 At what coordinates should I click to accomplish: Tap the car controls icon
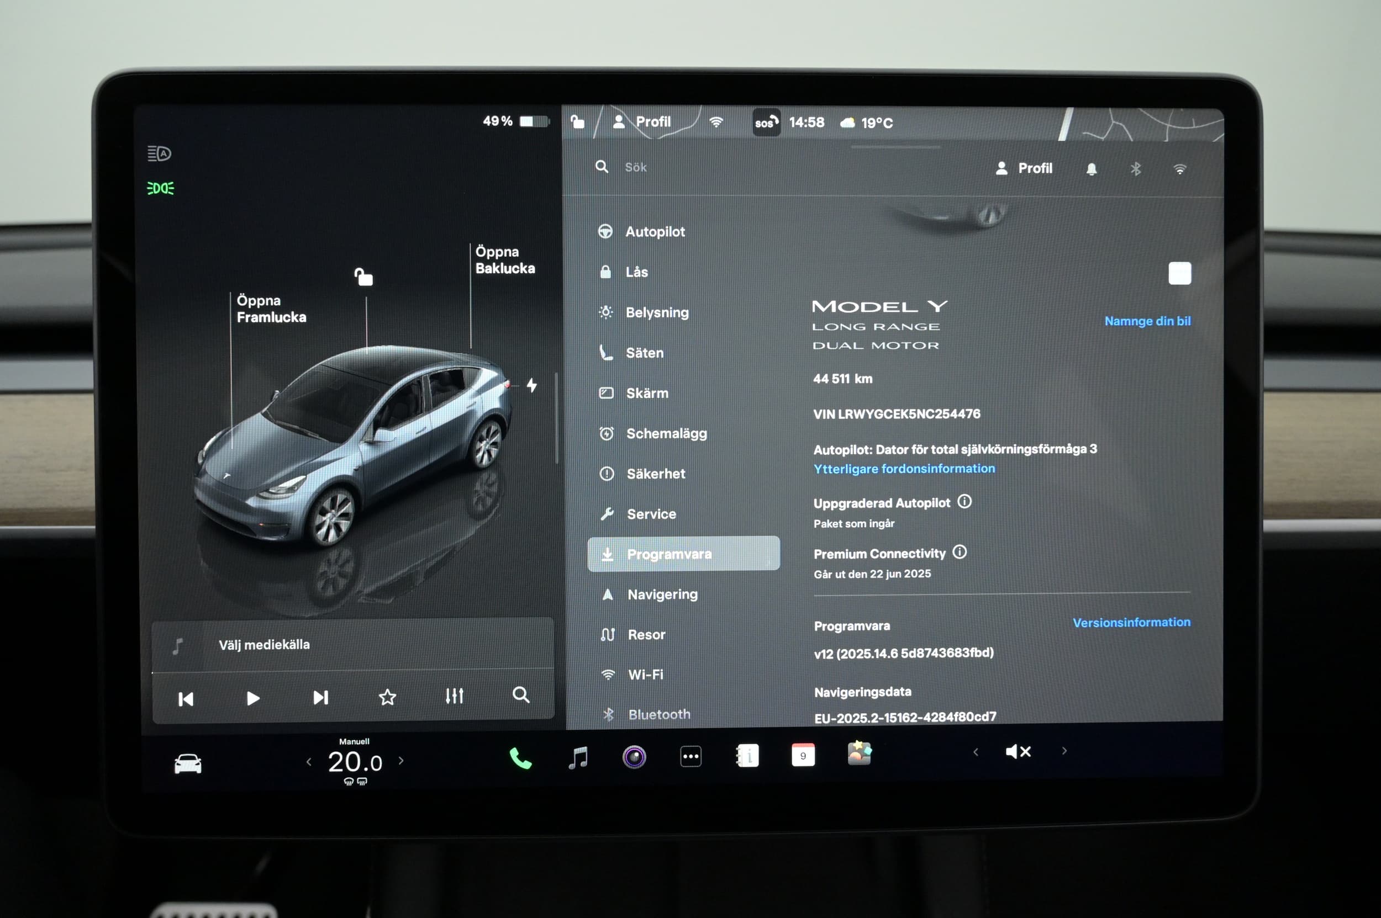(x=188, y=763)
